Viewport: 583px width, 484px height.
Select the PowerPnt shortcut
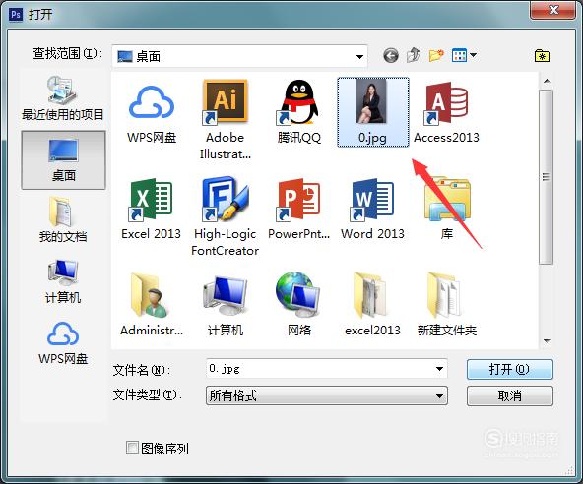[x=299, y=210]
